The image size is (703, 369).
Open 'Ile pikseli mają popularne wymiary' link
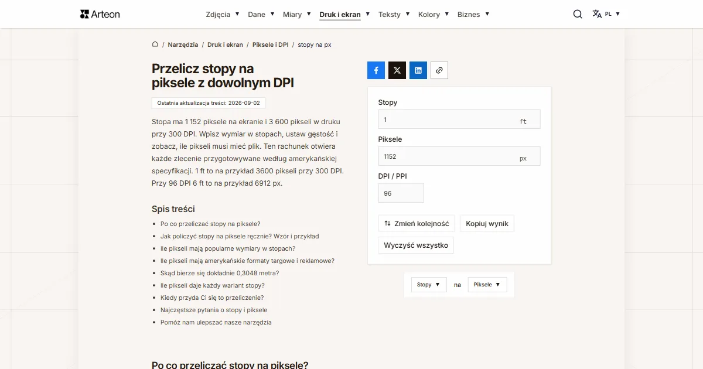[228, 248]
